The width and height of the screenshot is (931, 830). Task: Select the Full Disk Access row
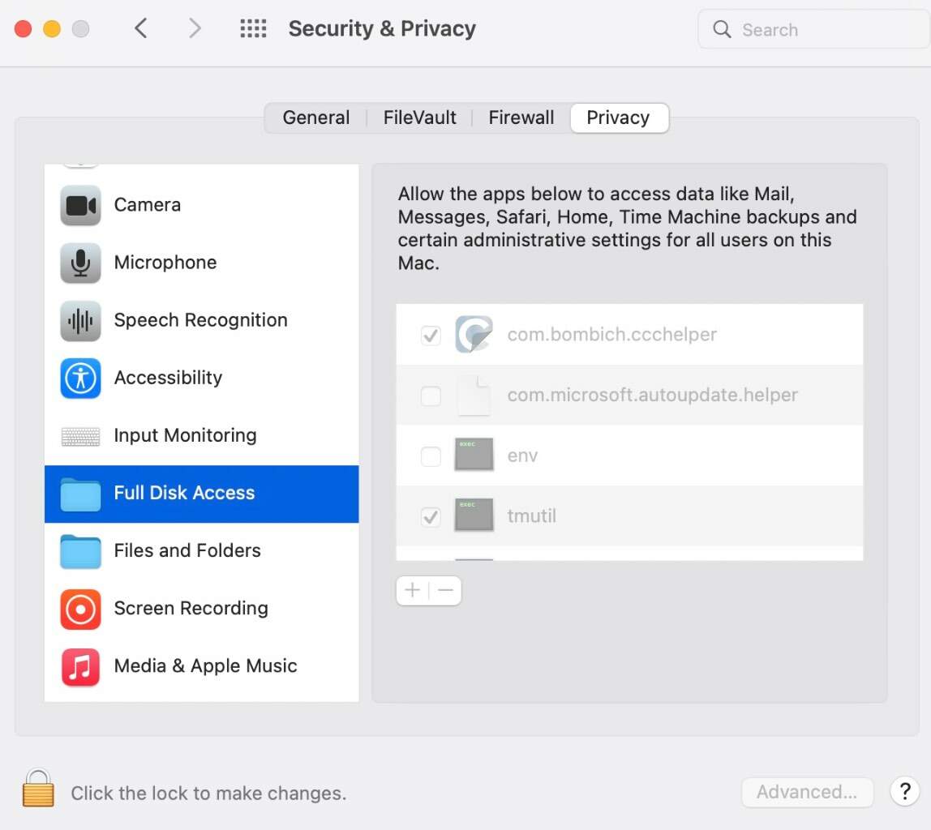(201, 494)
